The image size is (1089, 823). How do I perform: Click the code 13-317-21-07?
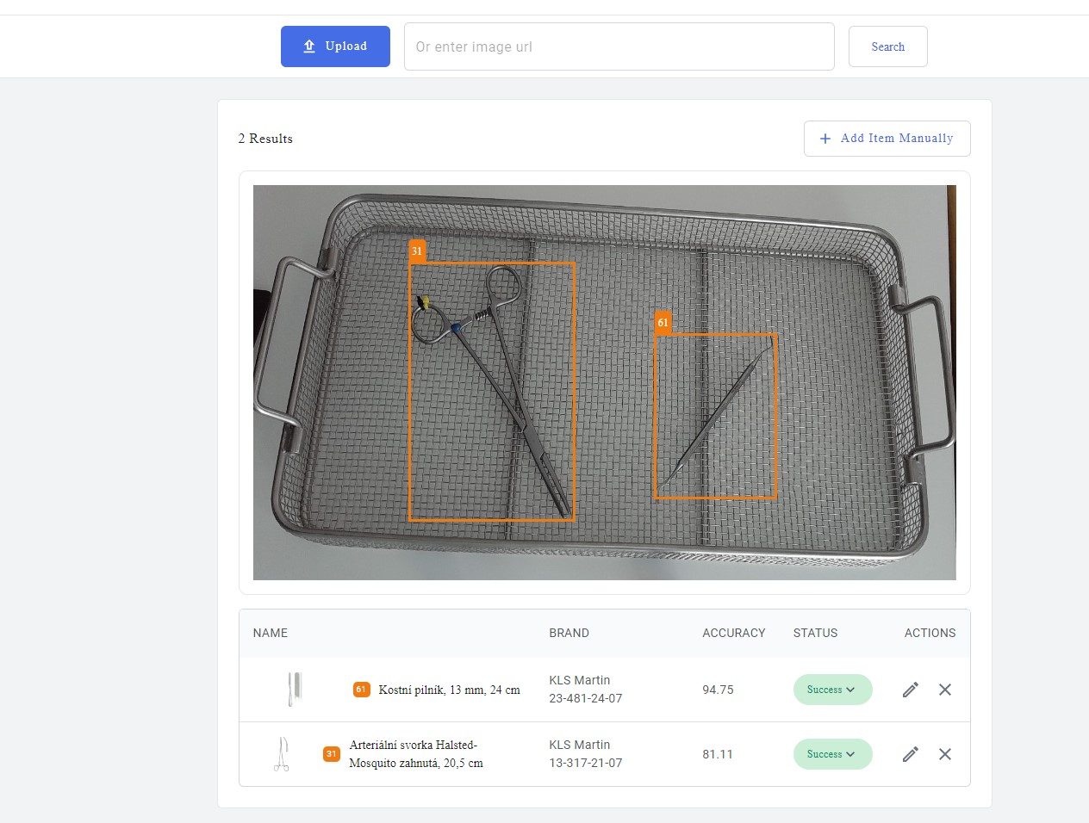pyautogui.click(x=586, y=763)
